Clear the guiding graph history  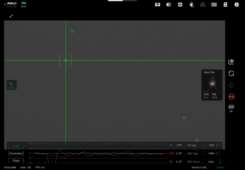(x=16, y=161)
